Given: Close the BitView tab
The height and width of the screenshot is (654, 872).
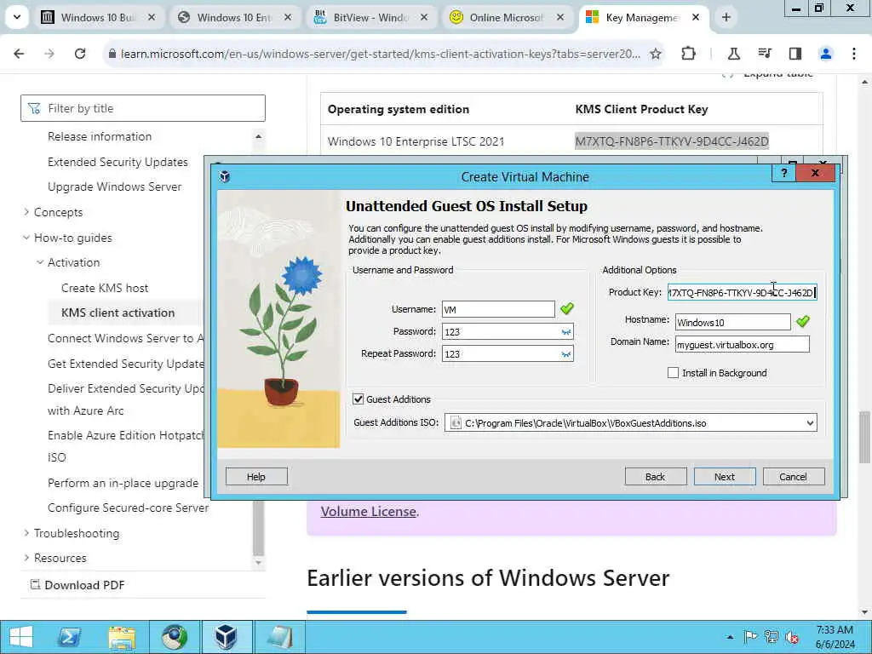Looking at the screenshot, I should pyautogui.click(x=424, y=17).
